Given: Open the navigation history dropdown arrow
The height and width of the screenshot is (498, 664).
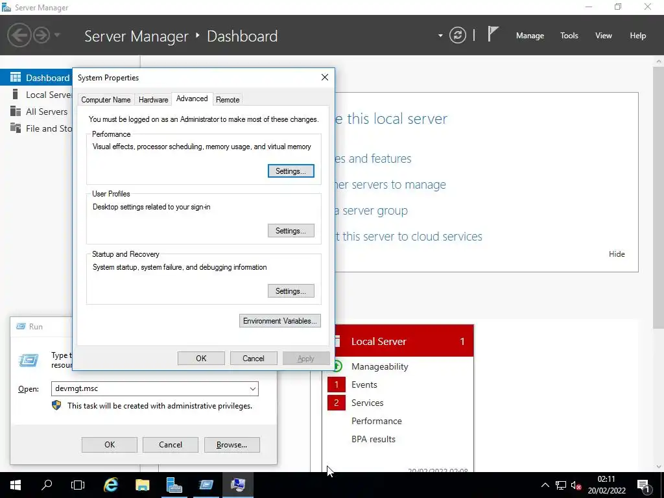Looking at the screenshot, I should (x=57, y=35).
